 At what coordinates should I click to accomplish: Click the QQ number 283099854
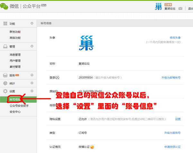tap(86, 78)
